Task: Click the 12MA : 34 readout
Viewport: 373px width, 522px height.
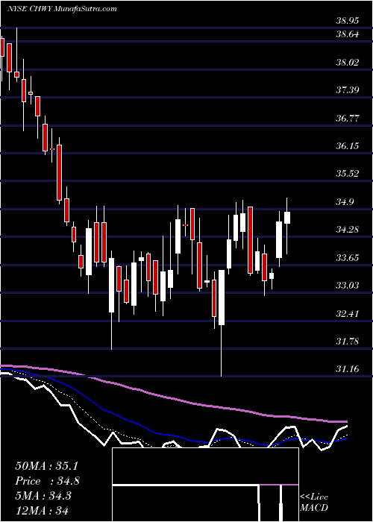Action: (x=42, y=510)
